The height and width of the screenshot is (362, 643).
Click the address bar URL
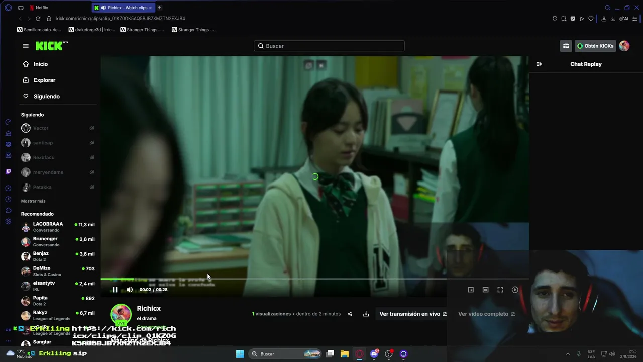pyautogui.click(x=121, y=19)
